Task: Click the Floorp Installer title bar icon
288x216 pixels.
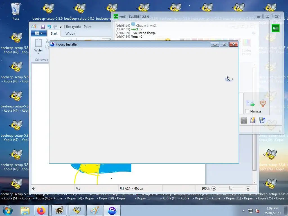Action: click(52, 44)
